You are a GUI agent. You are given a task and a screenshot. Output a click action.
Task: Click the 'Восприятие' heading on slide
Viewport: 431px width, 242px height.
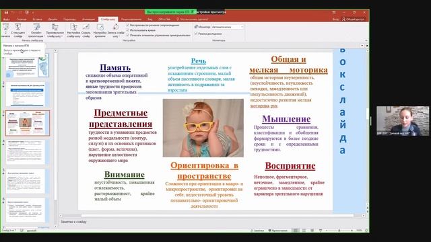290,166
